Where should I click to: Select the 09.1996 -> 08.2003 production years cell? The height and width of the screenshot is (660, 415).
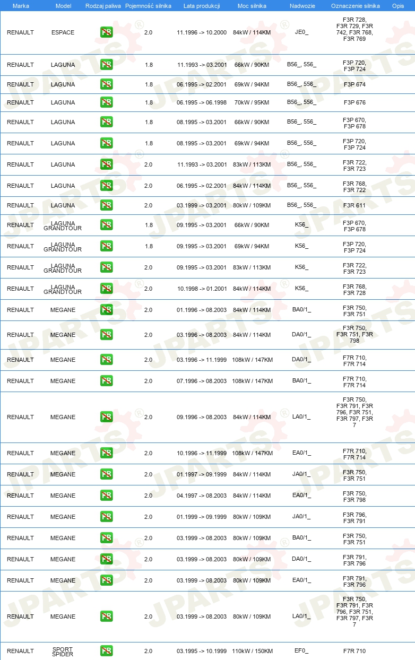202,417
